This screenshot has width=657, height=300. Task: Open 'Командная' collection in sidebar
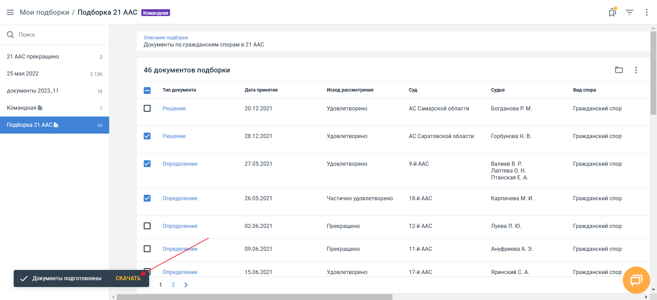(x=55, y=108)
